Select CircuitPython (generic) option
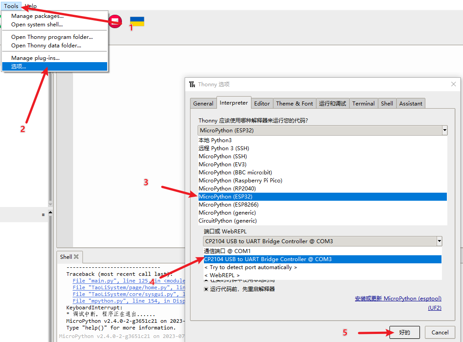The image size is (463, 342). tap(322, 221)
